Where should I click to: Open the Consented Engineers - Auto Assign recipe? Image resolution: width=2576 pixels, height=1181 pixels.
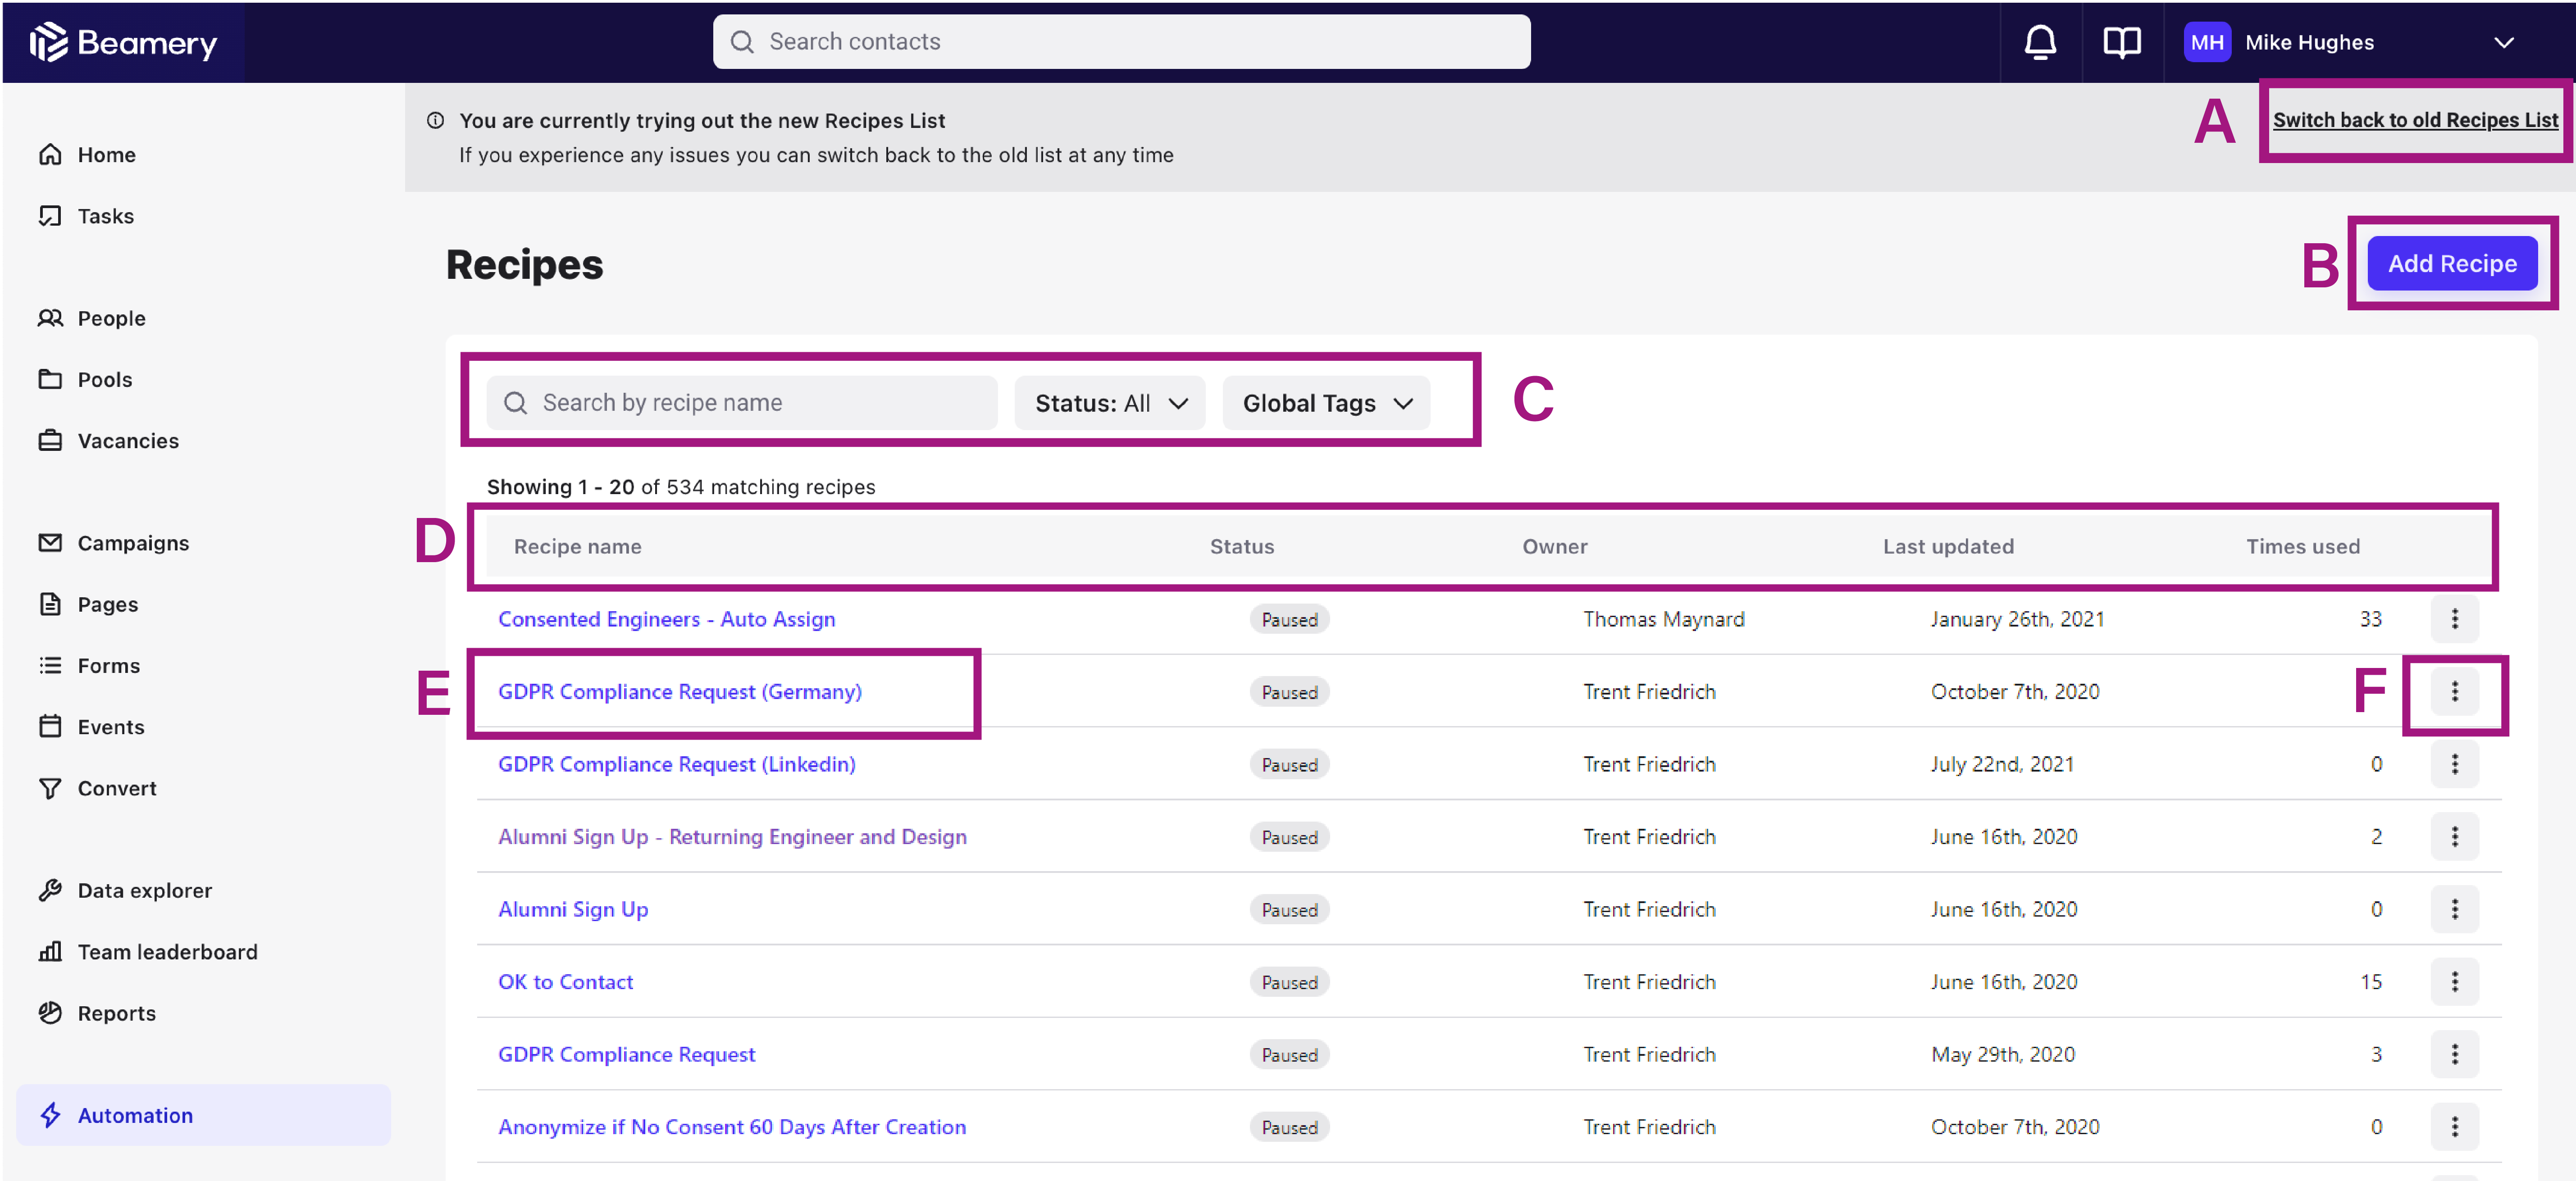666,619
